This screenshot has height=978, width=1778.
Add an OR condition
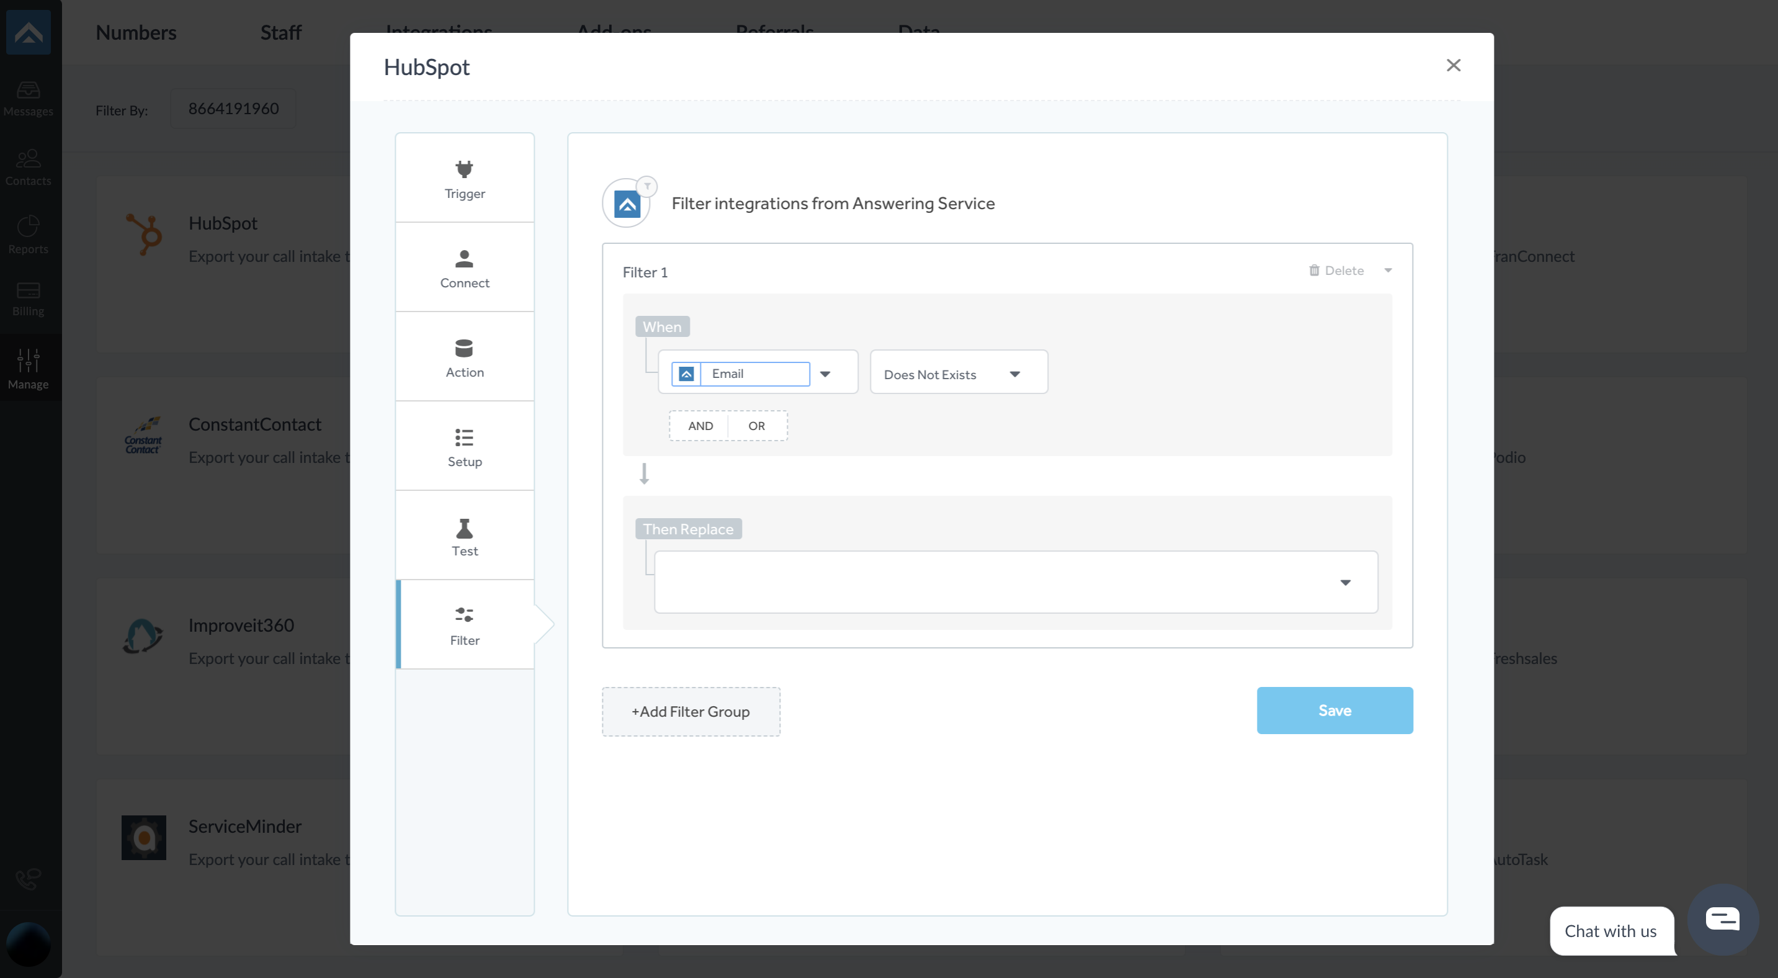(x=756, y=426)
